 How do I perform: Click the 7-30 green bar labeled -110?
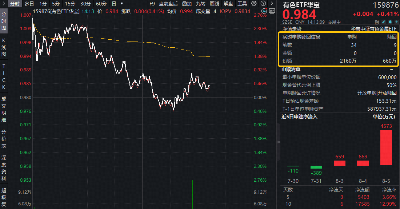click(x=293, y=166)
